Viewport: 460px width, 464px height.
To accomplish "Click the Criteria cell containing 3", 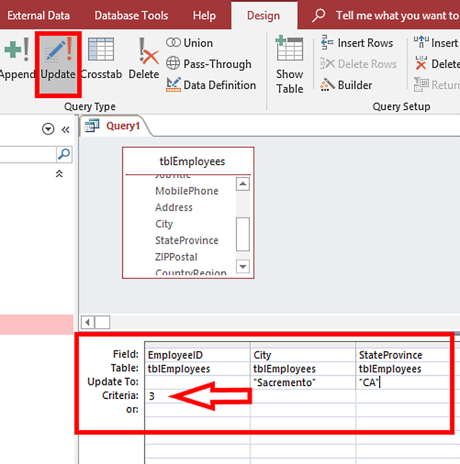I will point(197,396).
